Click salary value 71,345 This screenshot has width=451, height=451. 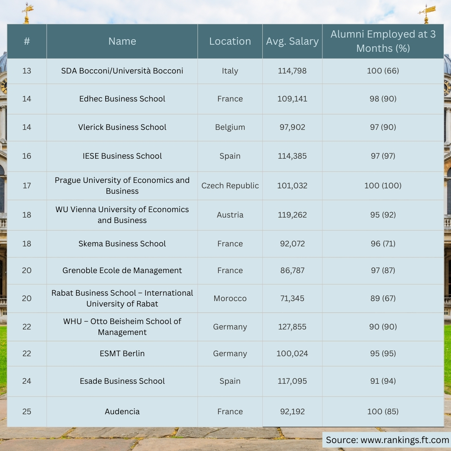pyautogui.click(x=292, y=299)
